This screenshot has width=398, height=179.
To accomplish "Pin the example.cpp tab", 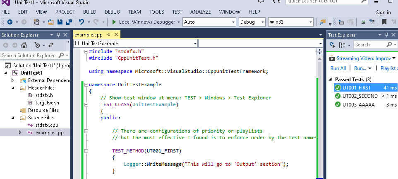I will [108, 34].
